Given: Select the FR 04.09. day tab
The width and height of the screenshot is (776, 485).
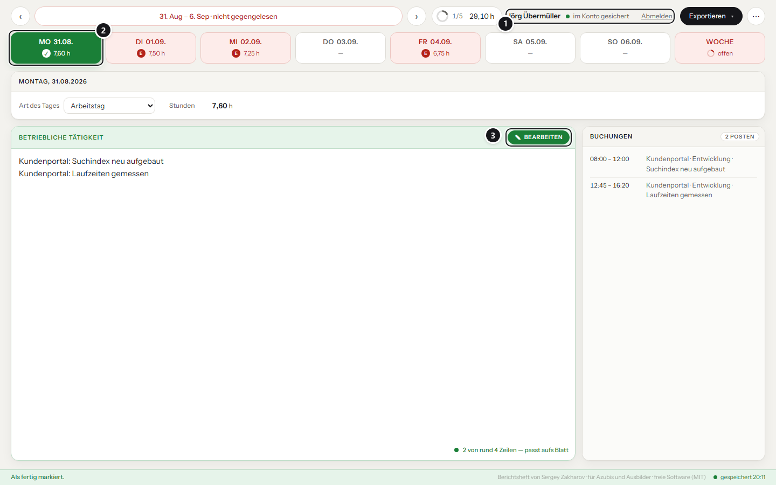Looking at the screenshot, I should click(435, 48).
